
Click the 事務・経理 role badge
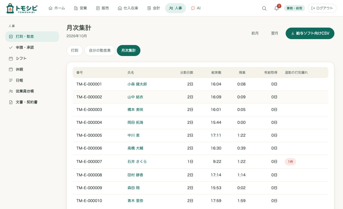click(x=294, y=8)
